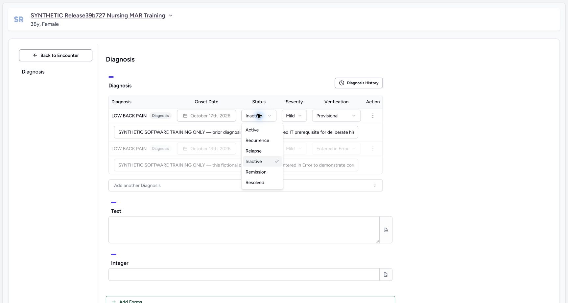The height and width of the screenshot is (303, 568).
Task: Open the three-dot action menu for LOW BACK PAIN
Action: click(x=373, y=116)
